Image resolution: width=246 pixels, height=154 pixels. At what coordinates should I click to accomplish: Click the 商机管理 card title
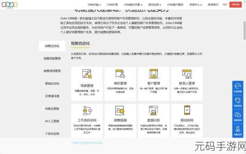(120, 83)
